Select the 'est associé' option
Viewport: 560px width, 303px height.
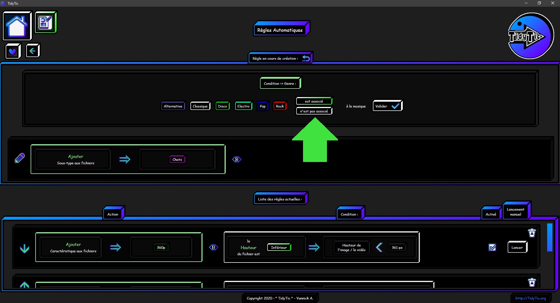coord(314,101)
